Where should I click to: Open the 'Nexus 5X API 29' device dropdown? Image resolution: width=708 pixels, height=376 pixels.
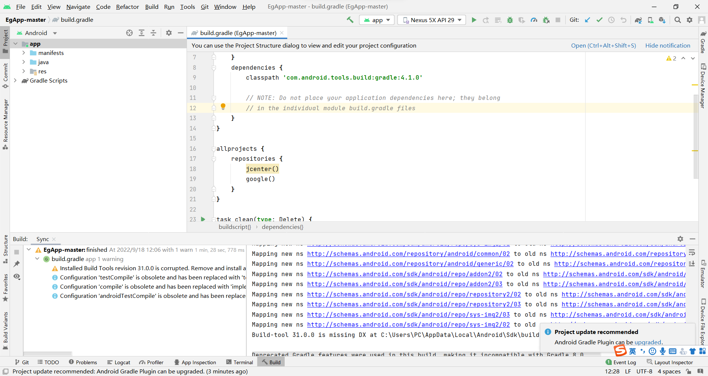tap(431, 20)
